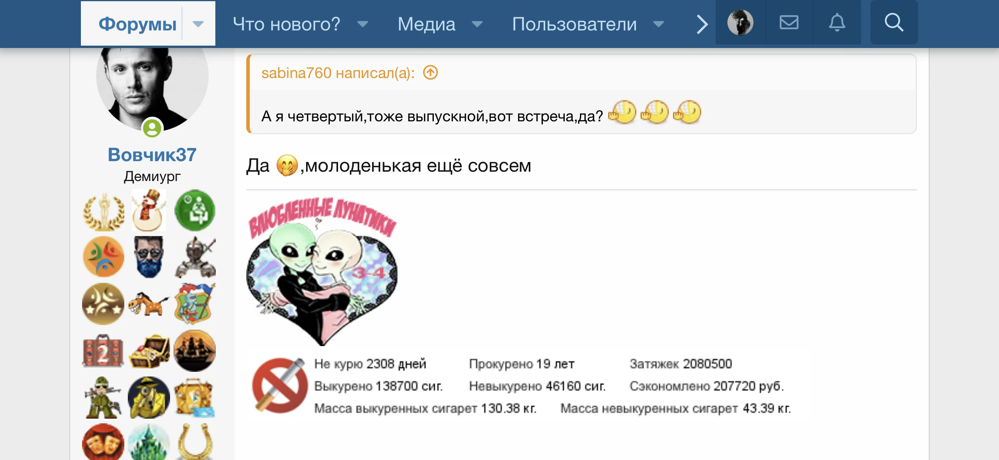Click the treasure chest award badge
999x460 pixels.
(x=149, y=351)
